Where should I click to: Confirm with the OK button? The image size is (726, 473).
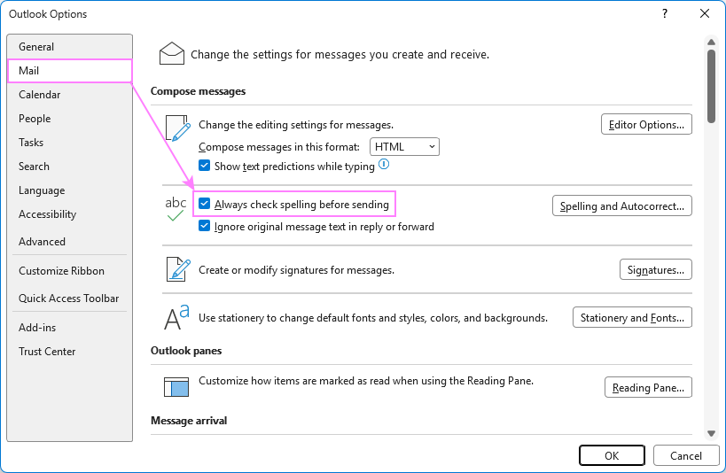coord(612,455)
